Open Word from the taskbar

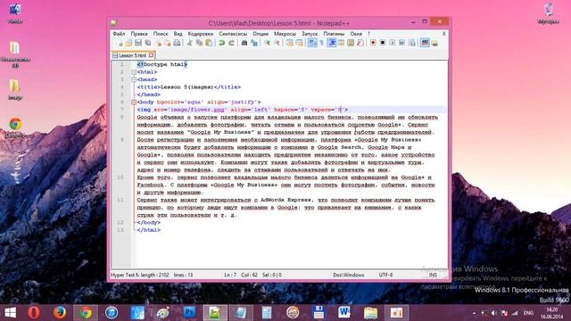click(344, 313)
